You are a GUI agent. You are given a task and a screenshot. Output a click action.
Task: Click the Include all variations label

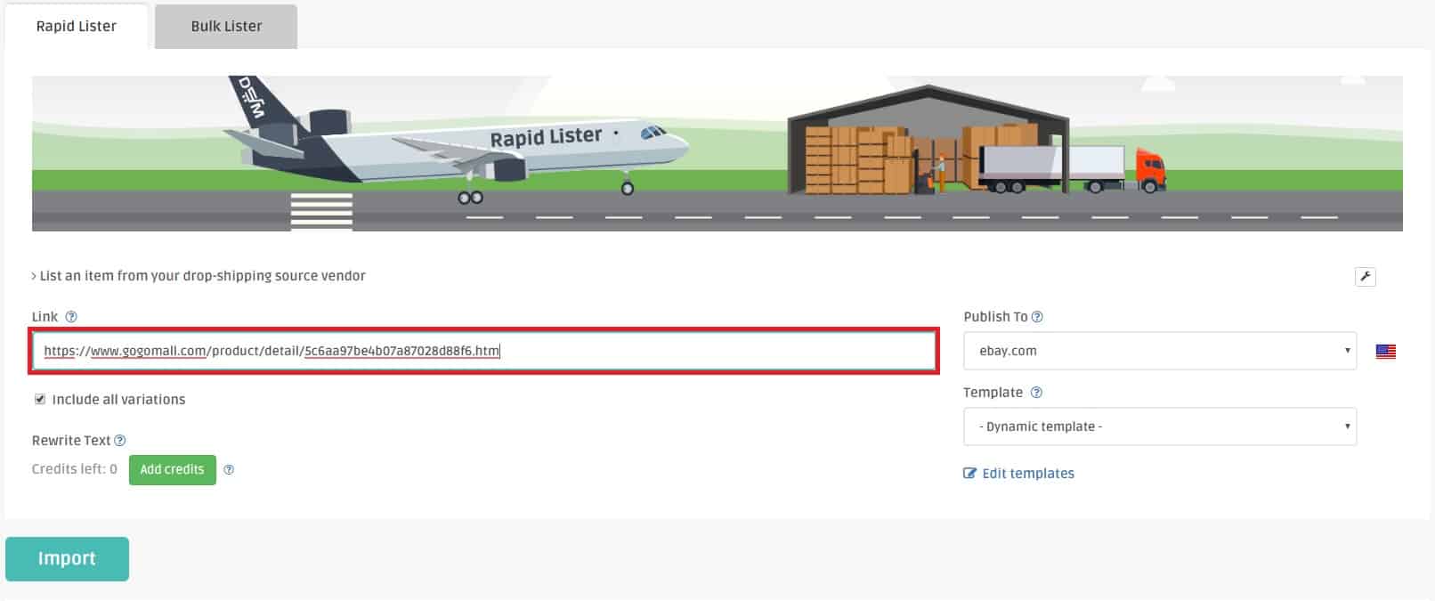(x=118, y=399)
